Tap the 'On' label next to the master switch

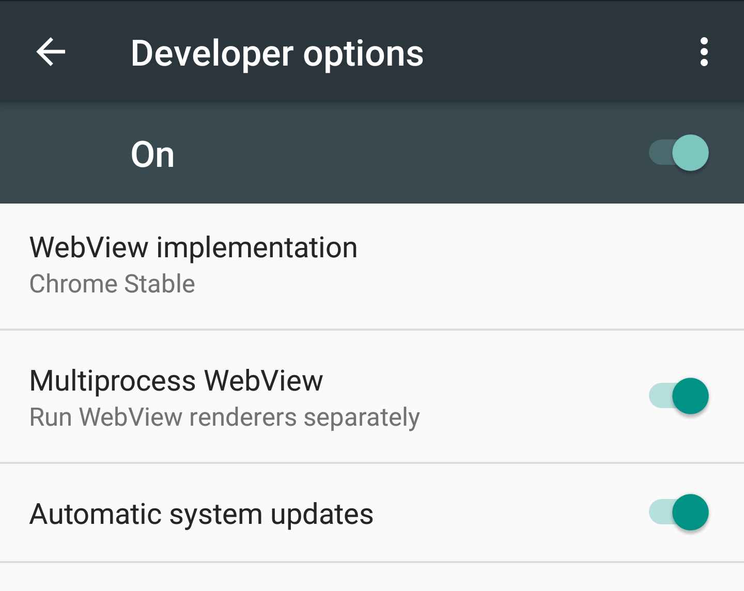coord(152,153)
